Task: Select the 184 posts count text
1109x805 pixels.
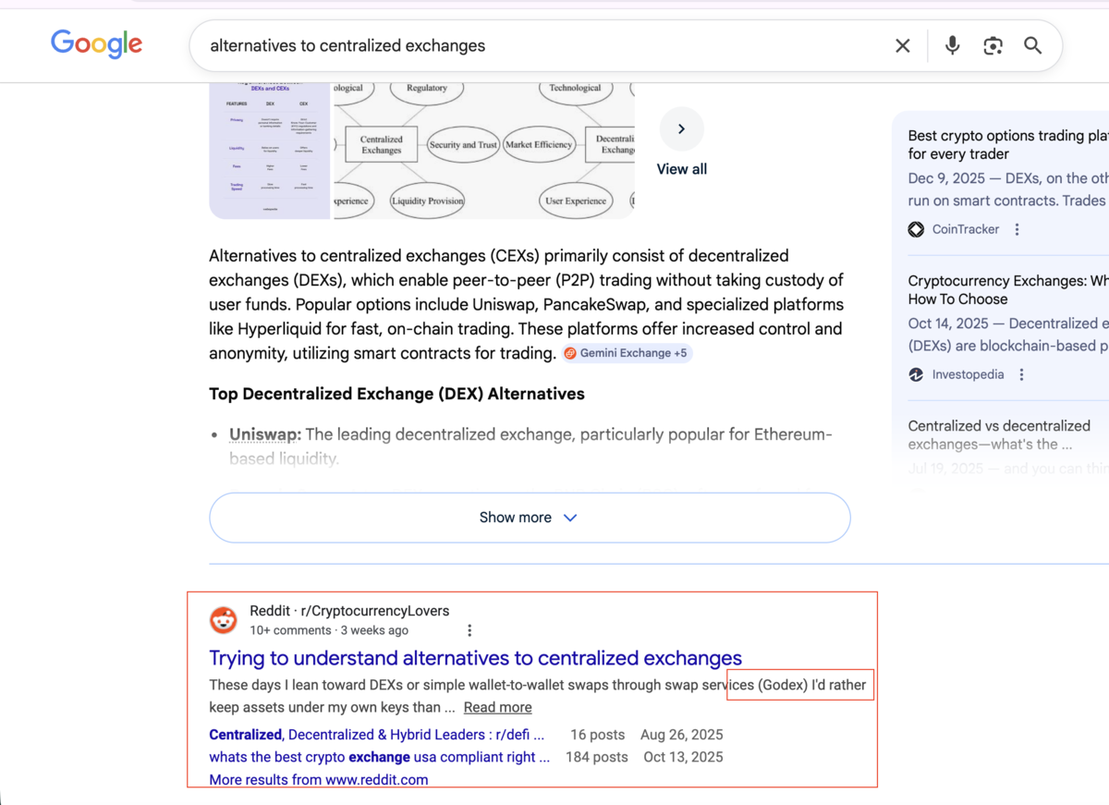Action: click(596, 757)
